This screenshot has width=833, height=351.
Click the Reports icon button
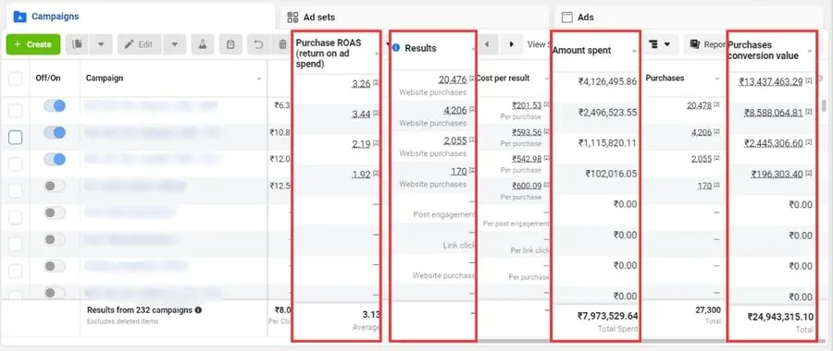pyautogui.click(x=704, y=44)
